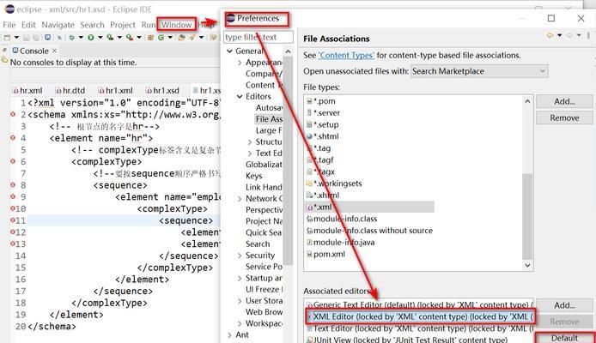This screenshot has height=343, width=596.
Task: Click the Coverage launch toolbar icon
Action: coord(110,38)
